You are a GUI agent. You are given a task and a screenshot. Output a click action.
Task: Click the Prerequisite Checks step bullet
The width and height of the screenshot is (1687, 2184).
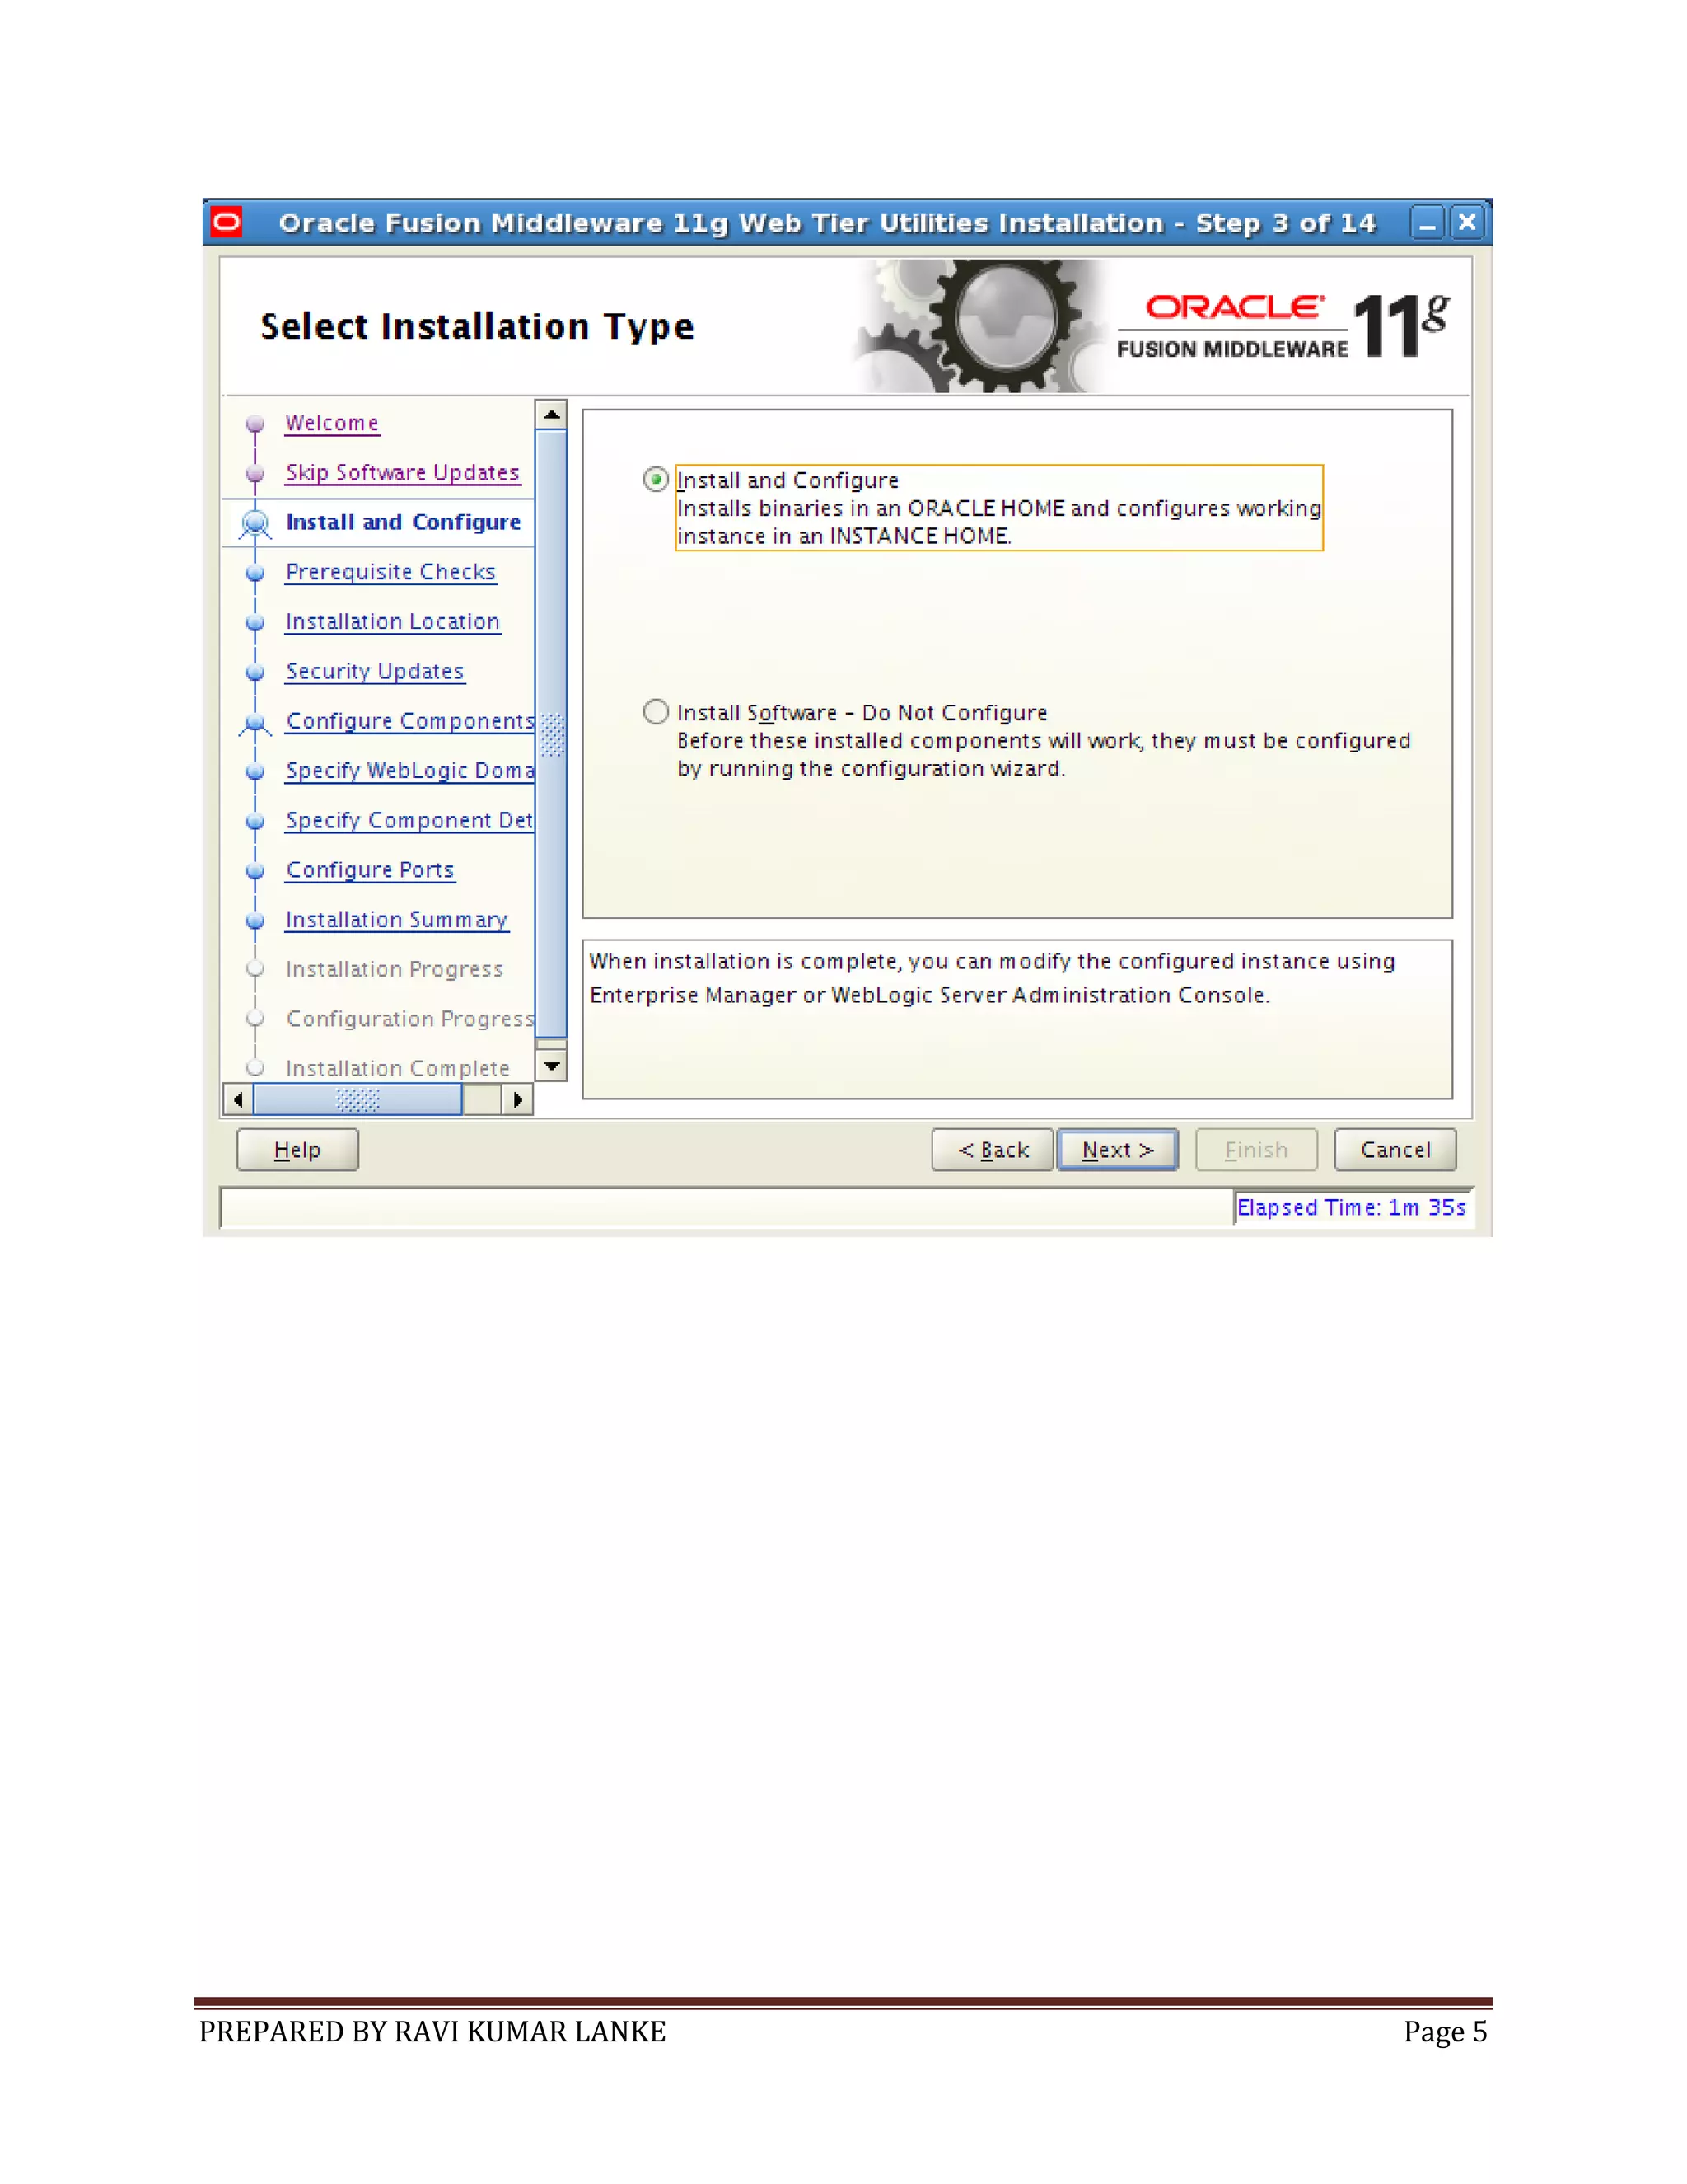[x=255, y=573]
